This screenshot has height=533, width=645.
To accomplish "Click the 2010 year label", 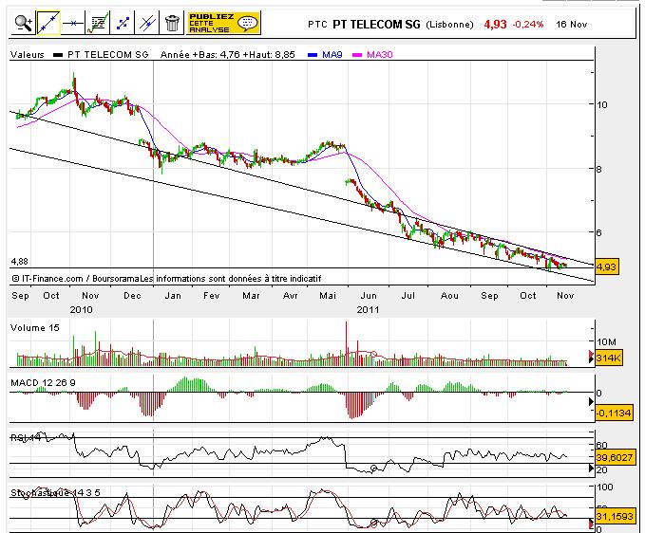I will pyautogui.click(x=81, y=309).
